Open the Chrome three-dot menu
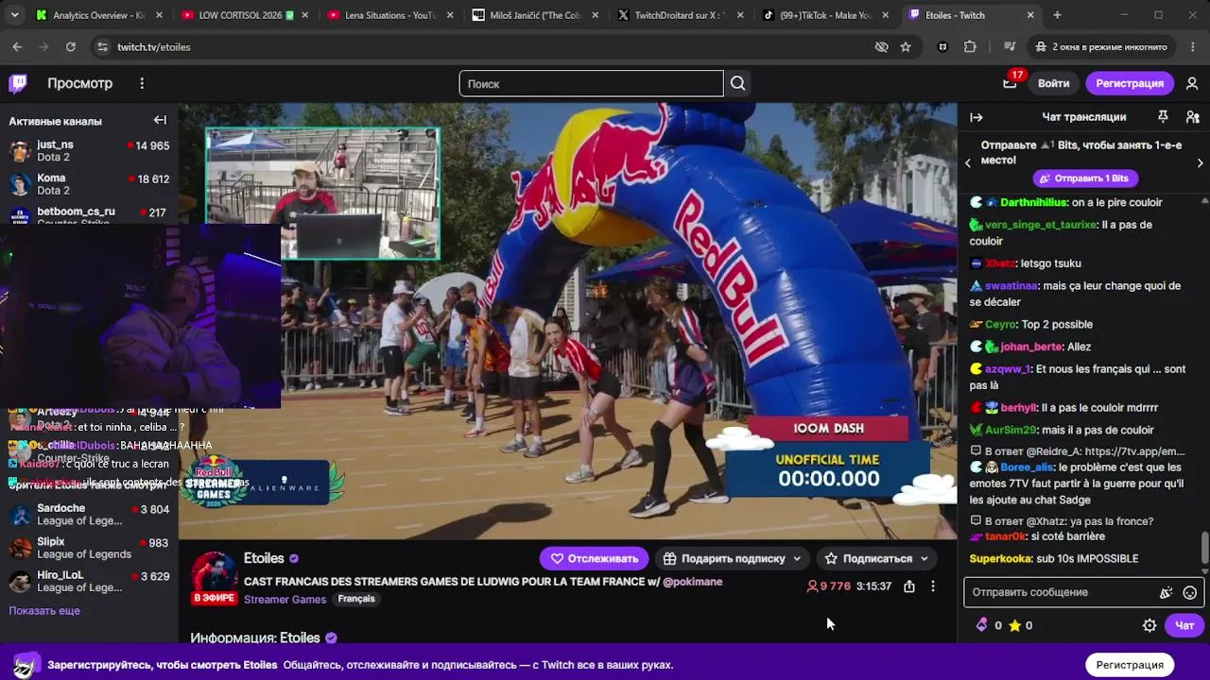The height and width of the screenshot is (680, 1210). [1191, 46]
